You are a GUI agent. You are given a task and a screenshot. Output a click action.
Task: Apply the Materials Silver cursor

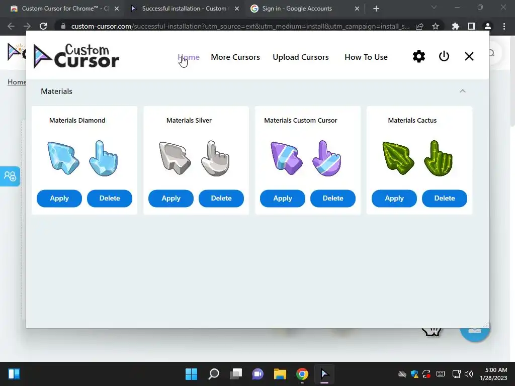point(171,198)
